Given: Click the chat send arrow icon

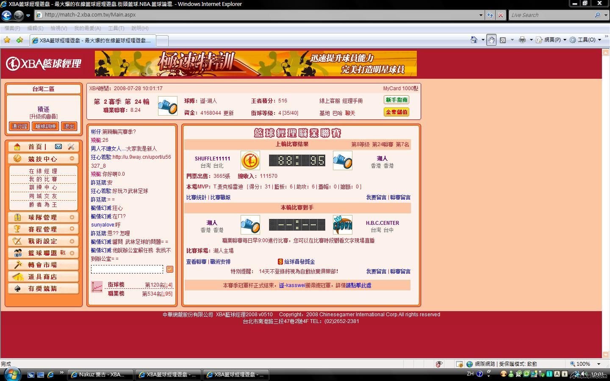Looking at the screenshot, I should pos(169,269).
